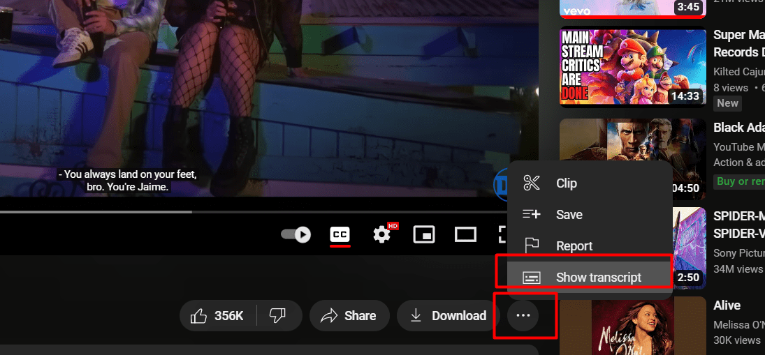The height and width of the screenshot is (355, 765).
Task: Click the transcript icon beside Show transcript
Action: pyautogui.click(x=531, y=278)
